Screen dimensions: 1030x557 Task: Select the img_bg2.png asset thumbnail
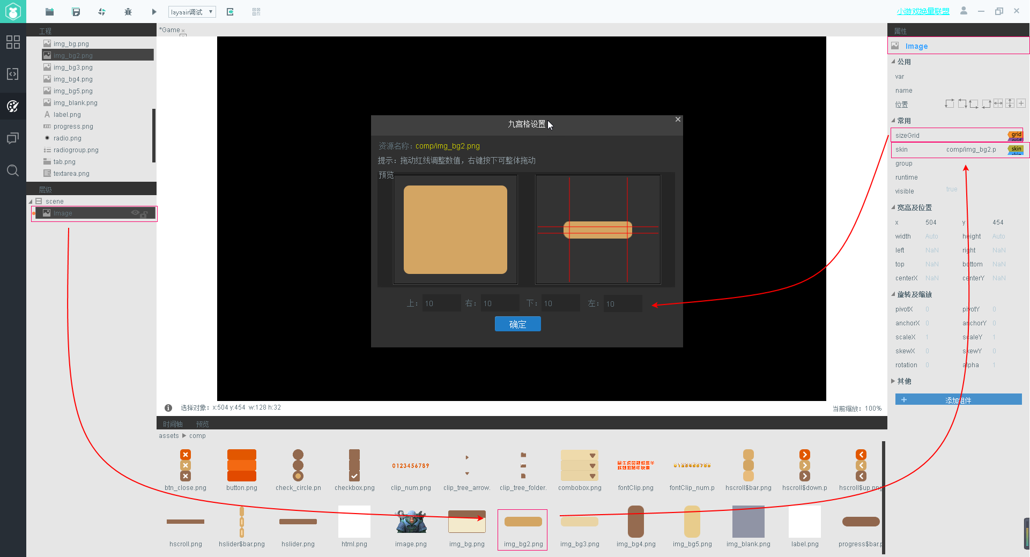(523, 530)
